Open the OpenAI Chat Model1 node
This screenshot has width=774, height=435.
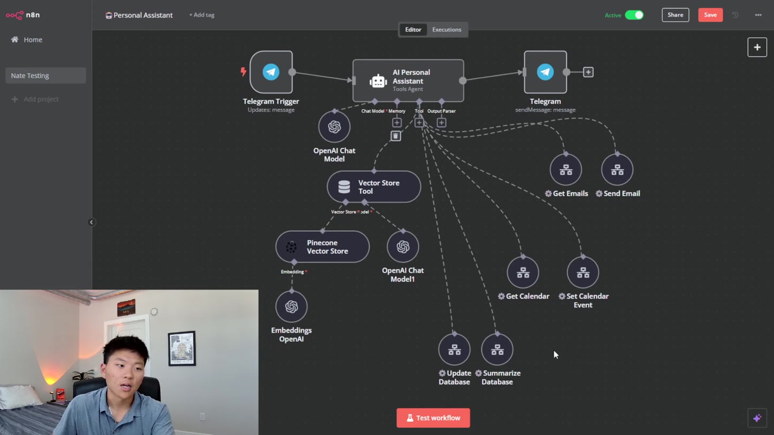pos(403,247)
